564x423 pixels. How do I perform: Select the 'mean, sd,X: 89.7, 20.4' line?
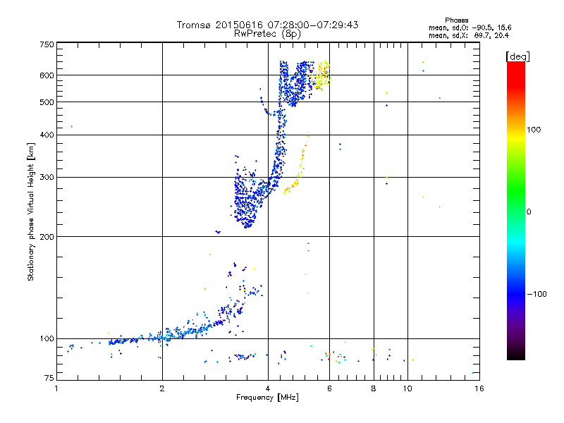469,35
